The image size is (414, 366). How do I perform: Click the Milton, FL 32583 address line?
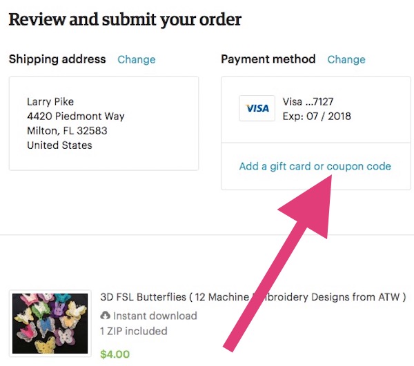pos(67,130)
